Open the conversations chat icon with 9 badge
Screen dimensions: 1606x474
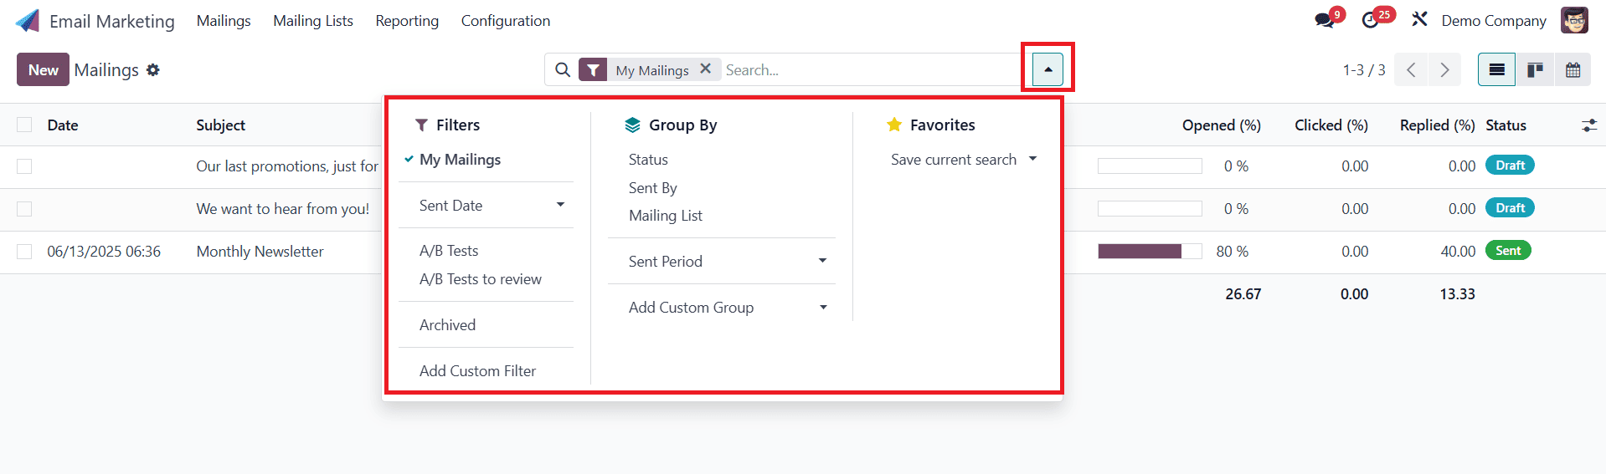click(1325, 20)
